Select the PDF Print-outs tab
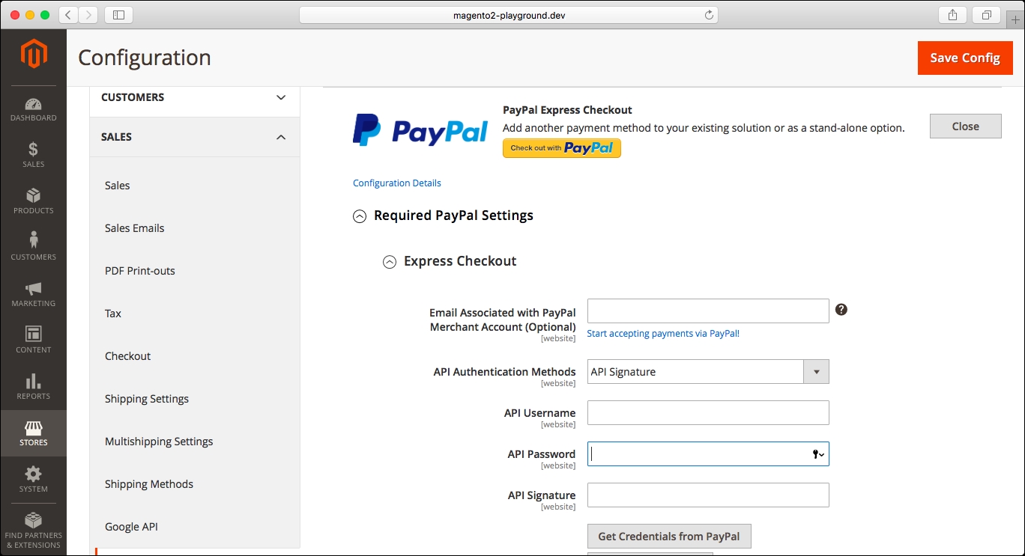 [x=140, y=271]
